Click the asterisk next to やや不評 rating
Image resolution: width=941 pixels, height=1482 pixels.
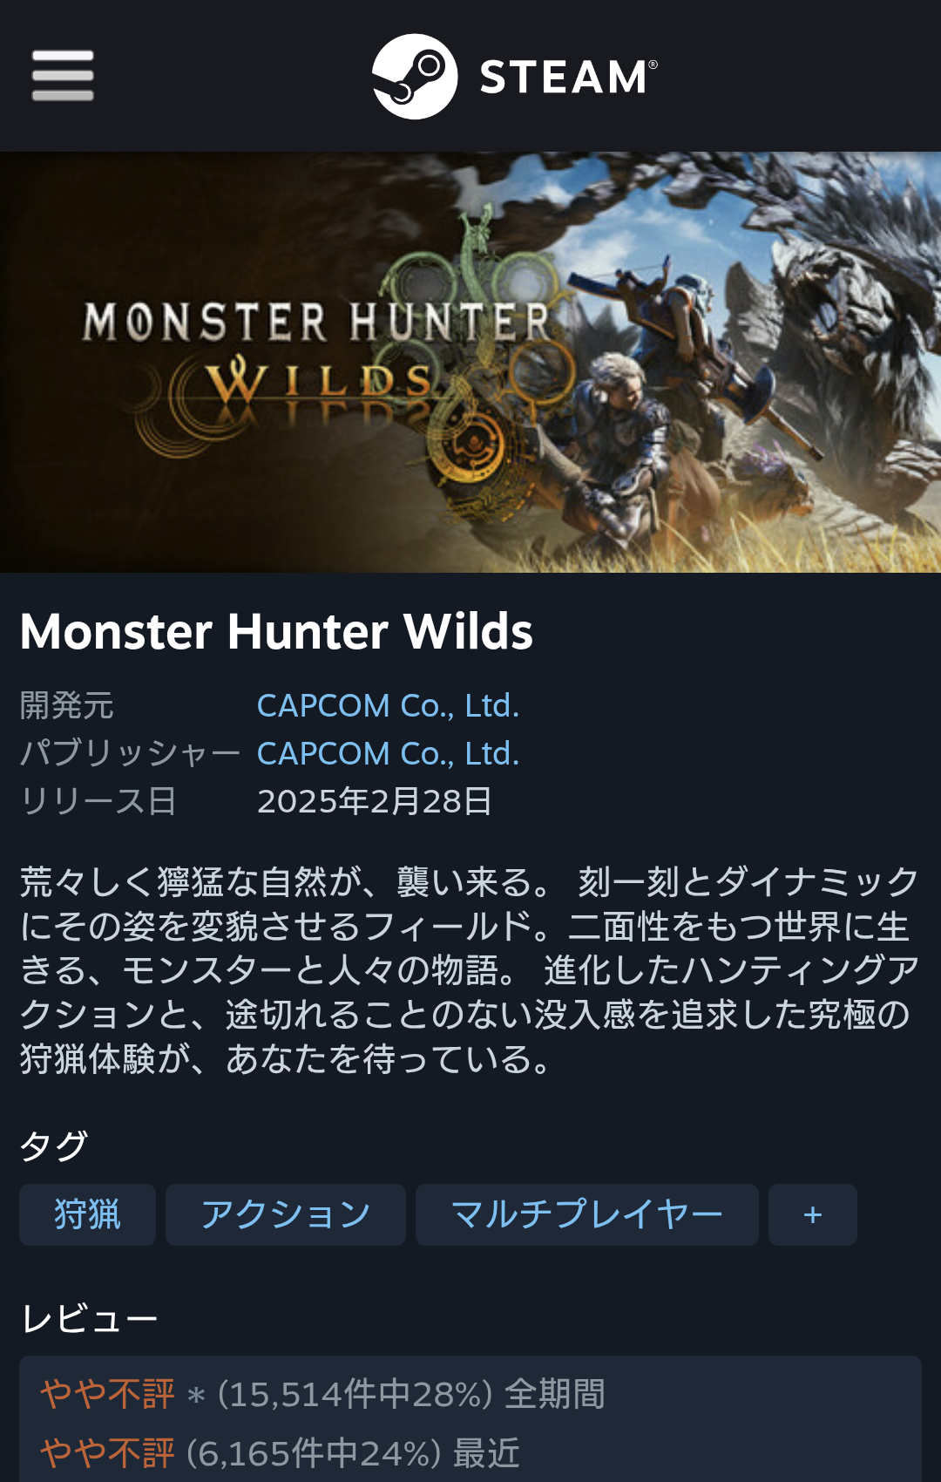coord(196,1396)
